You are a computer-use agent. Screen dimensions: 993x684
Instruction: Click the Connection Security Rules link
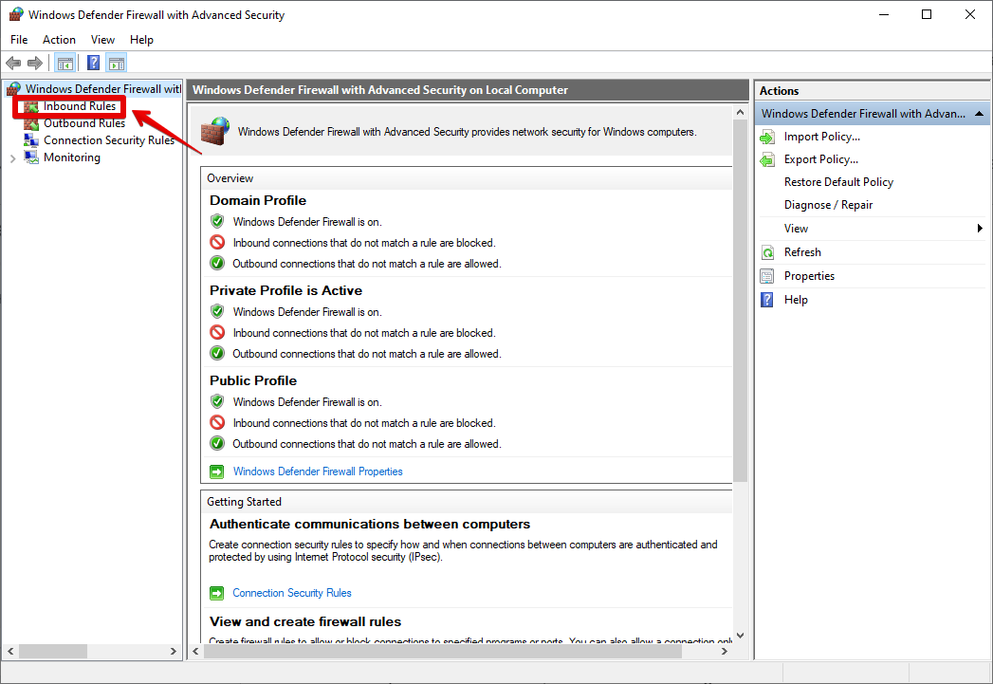pos(292,593)
